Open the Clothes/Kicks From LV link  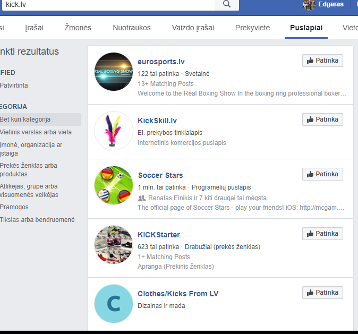[x=178, y=294]
